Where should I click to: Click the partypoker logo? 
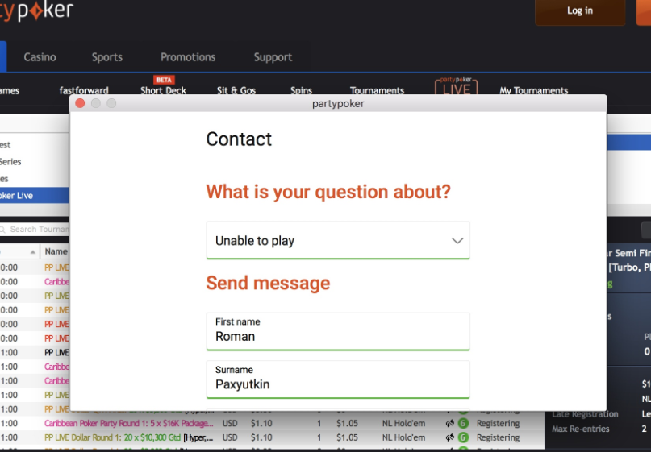click(x=36, y=10)
